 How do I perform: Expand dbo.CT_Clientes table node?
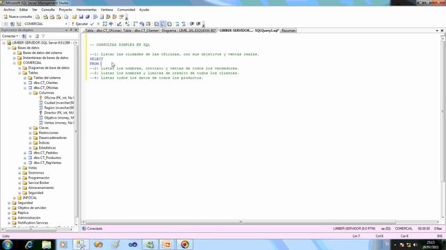click(25, 83)
